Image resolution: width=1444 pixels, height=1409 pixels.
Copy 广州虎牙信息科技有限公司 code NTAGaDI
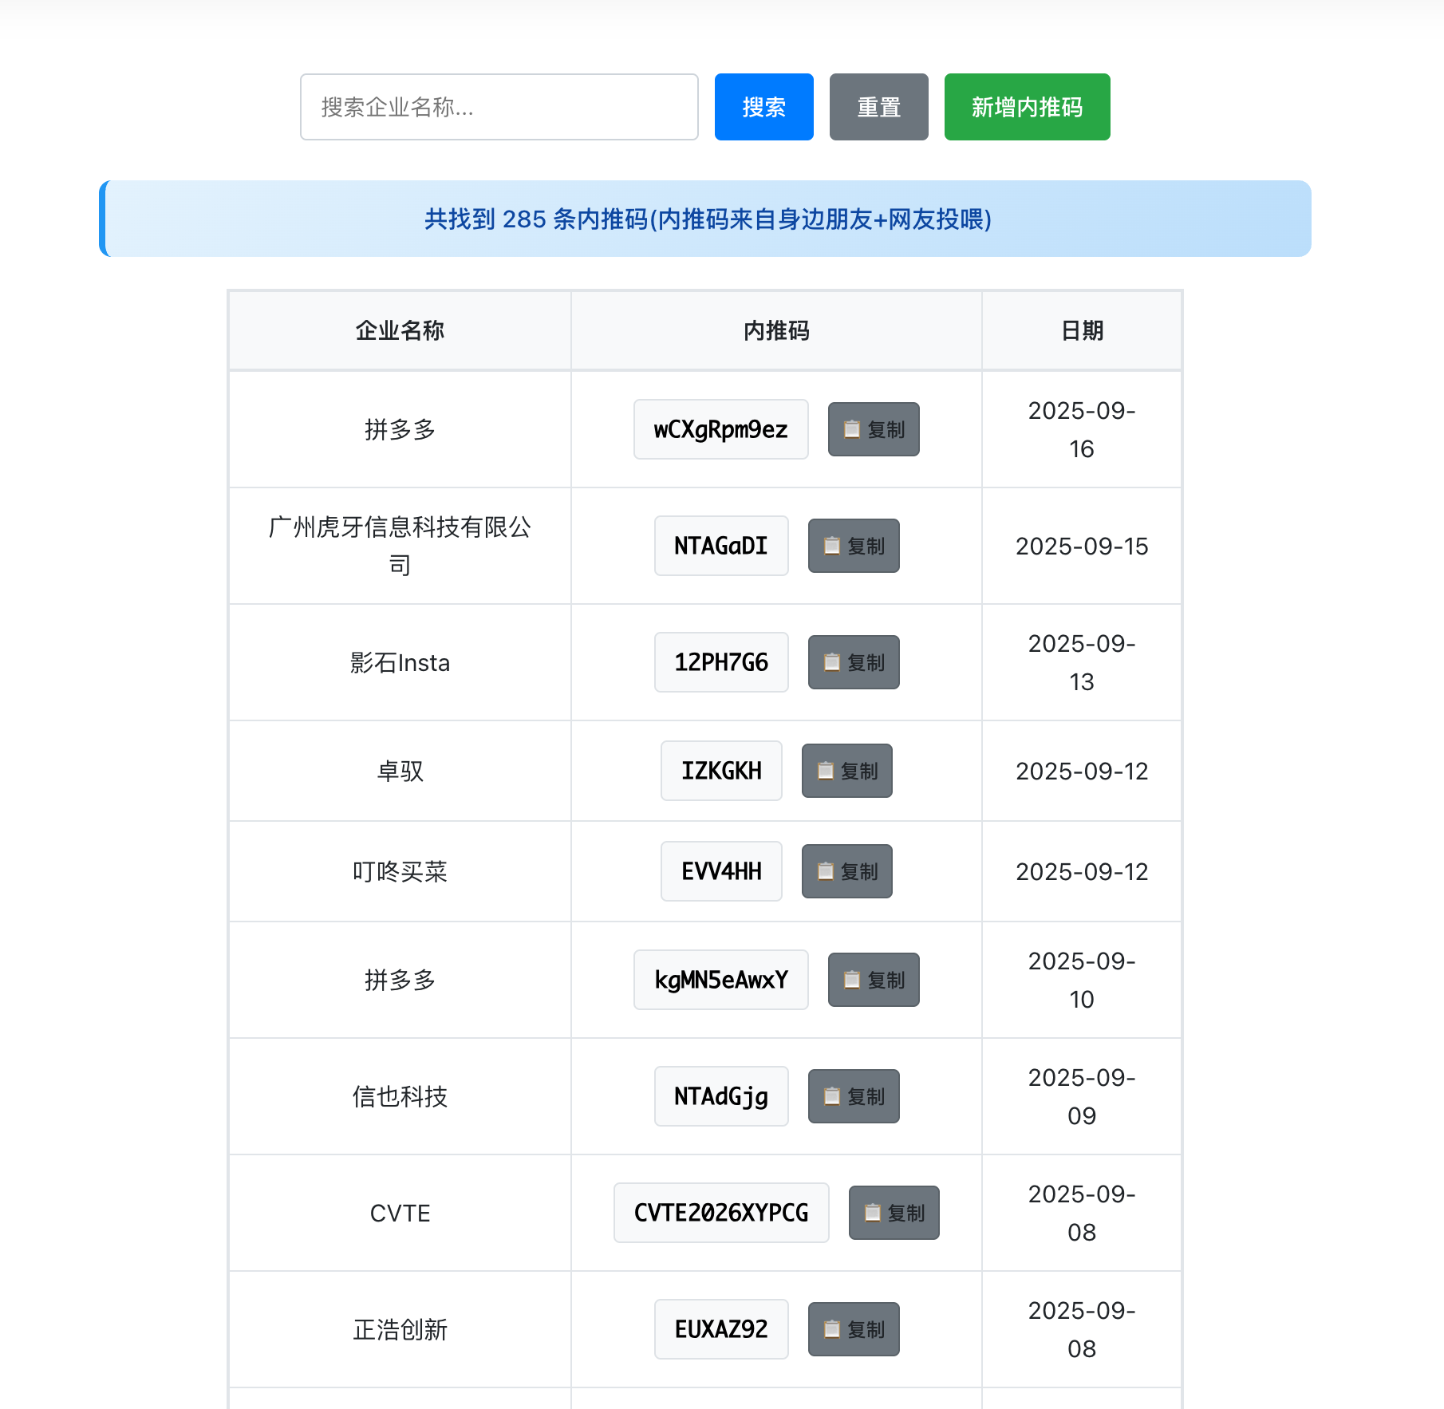[853, 546]
